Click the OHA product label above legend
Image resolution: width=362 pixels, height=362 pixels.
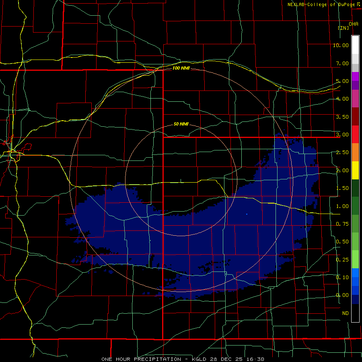pyautogui.click(x=354, y=24)
